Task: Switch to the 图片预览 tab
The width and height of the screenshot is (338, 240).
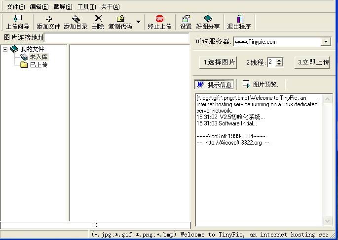Action: (x=262, y=85)
